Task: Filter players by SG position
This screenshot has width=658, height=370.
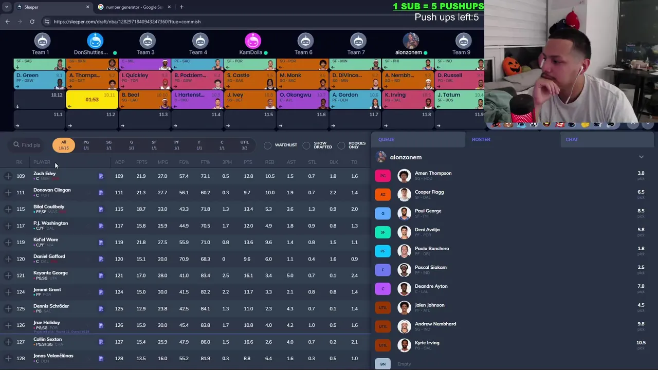Action: coord(109,145)
